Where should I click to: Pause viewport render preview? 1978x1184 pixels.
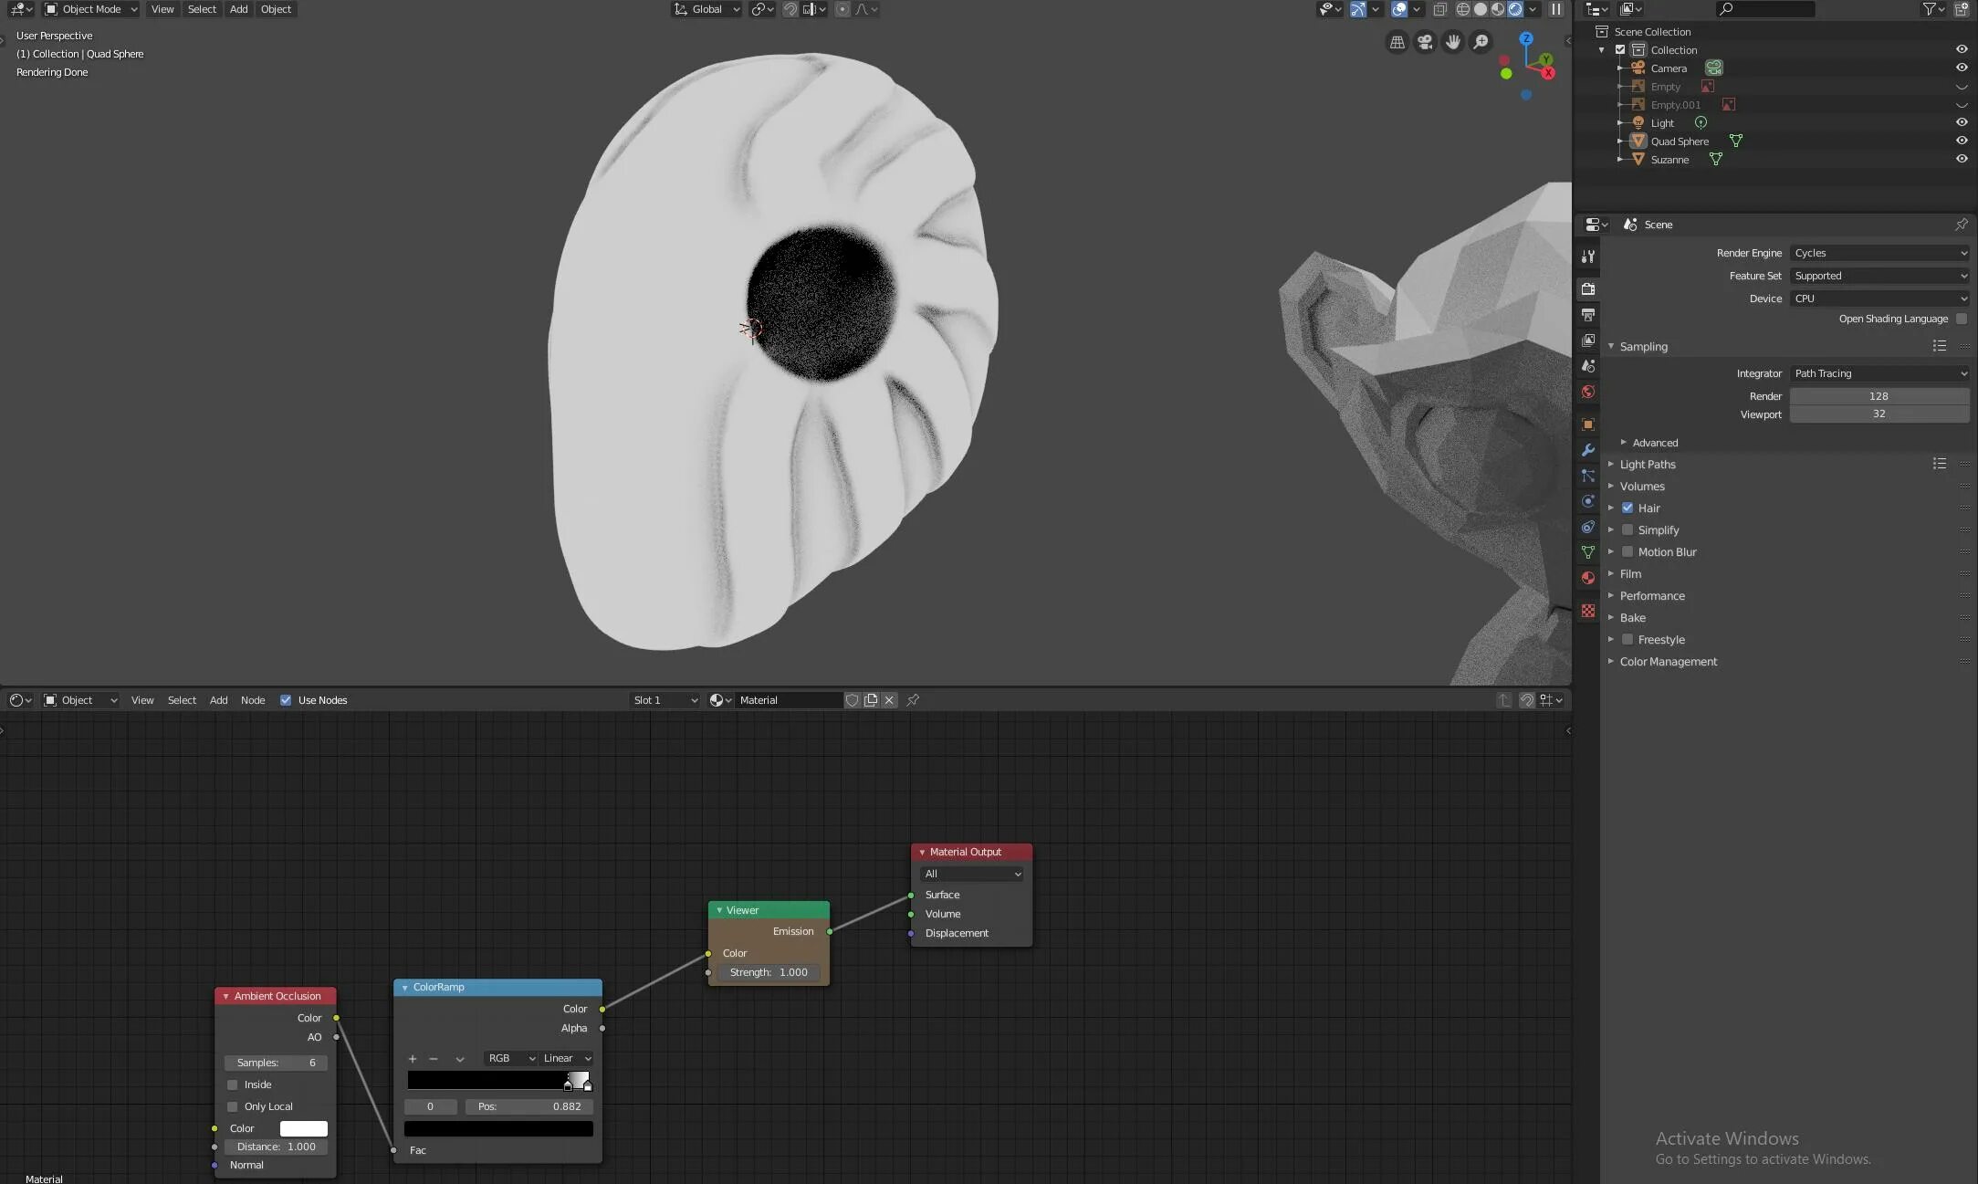pyautogui.click(x=1556, y=9)
